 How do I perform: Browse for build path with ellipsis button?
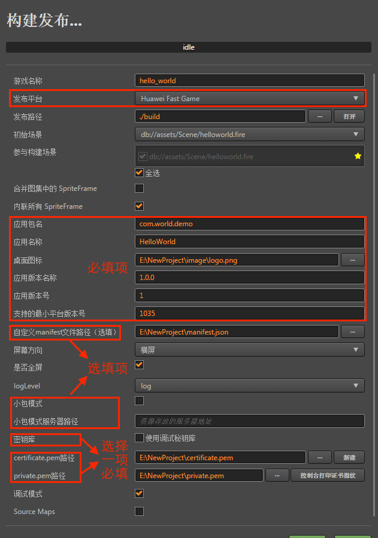[x=320, y=116]
